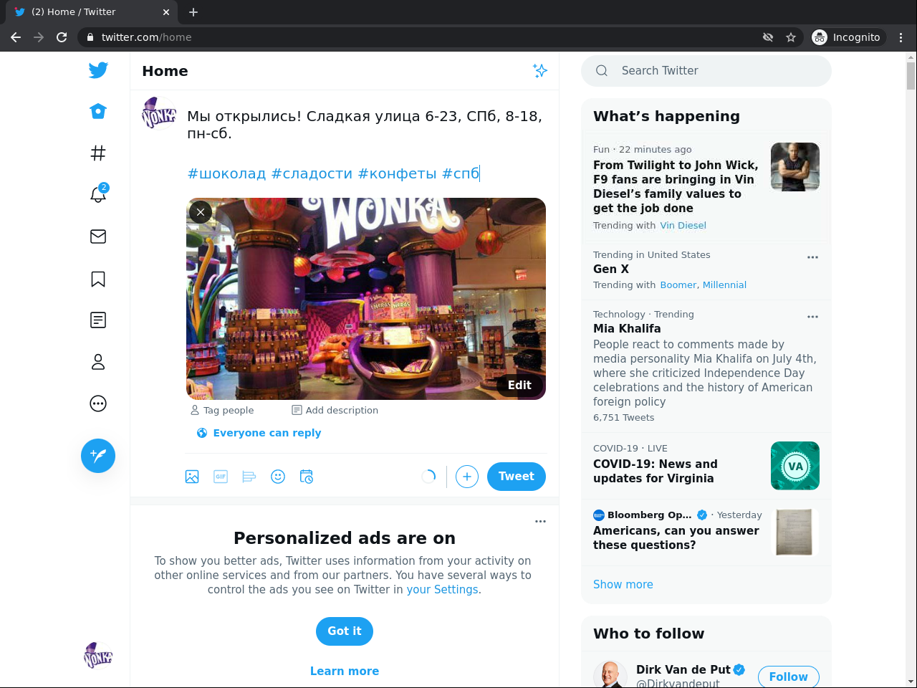This screenshot has width=917, height=688.
Task: Bookmark this page with the star icon
Action: point(791,37)
